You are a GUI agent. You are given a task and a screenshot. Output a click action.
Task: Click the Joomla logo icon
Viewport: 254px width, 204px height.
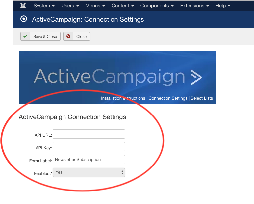tap(23, 6)
